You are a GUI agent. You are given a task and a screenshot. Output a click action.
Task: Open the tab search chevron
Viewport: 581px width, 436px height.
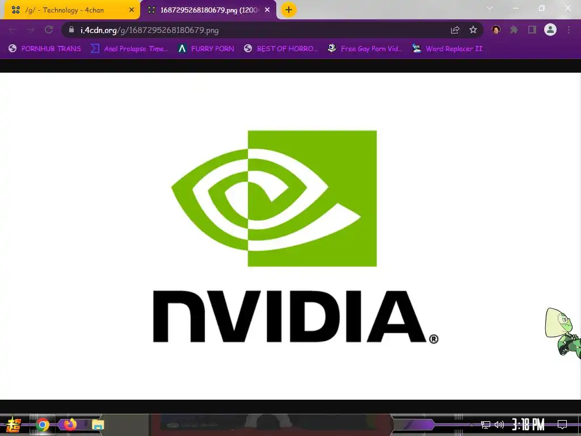(x=490, y=8)
